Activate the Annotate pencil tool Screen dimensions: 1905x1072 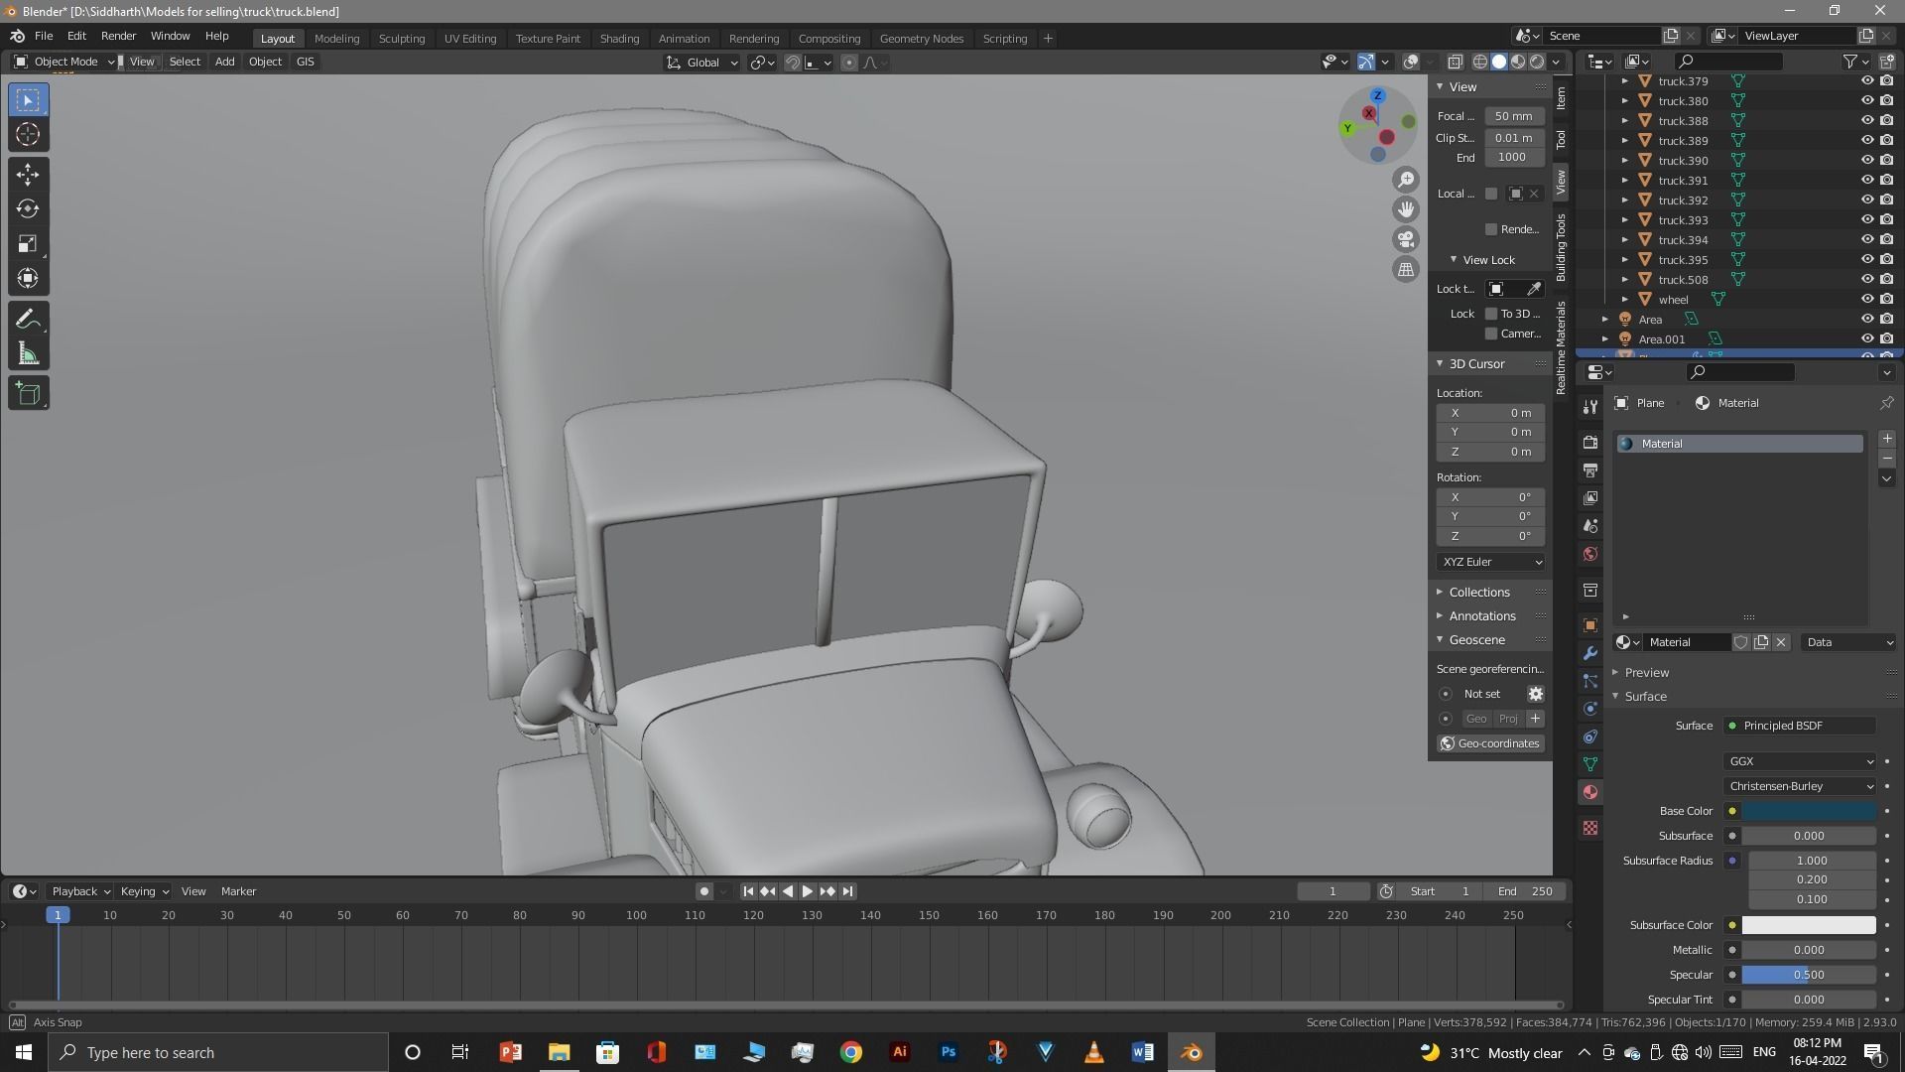click(x=28, y=320)
